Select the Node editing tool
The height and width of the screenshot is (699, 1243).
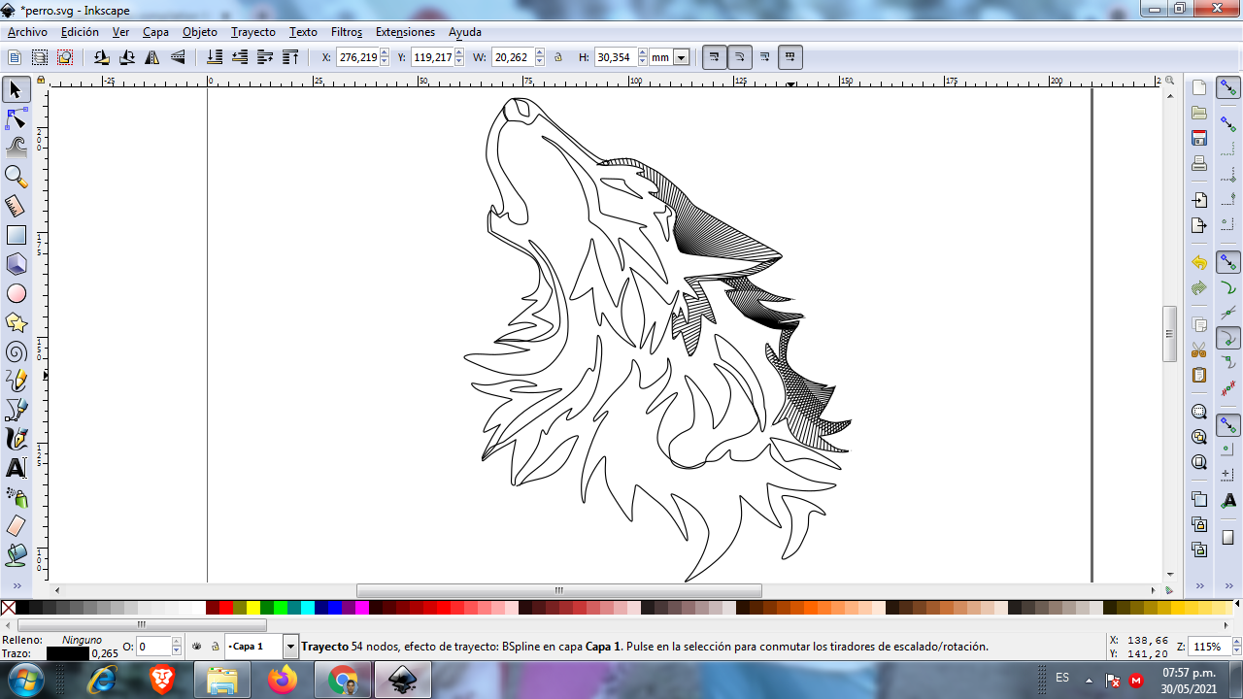[16, 119]
